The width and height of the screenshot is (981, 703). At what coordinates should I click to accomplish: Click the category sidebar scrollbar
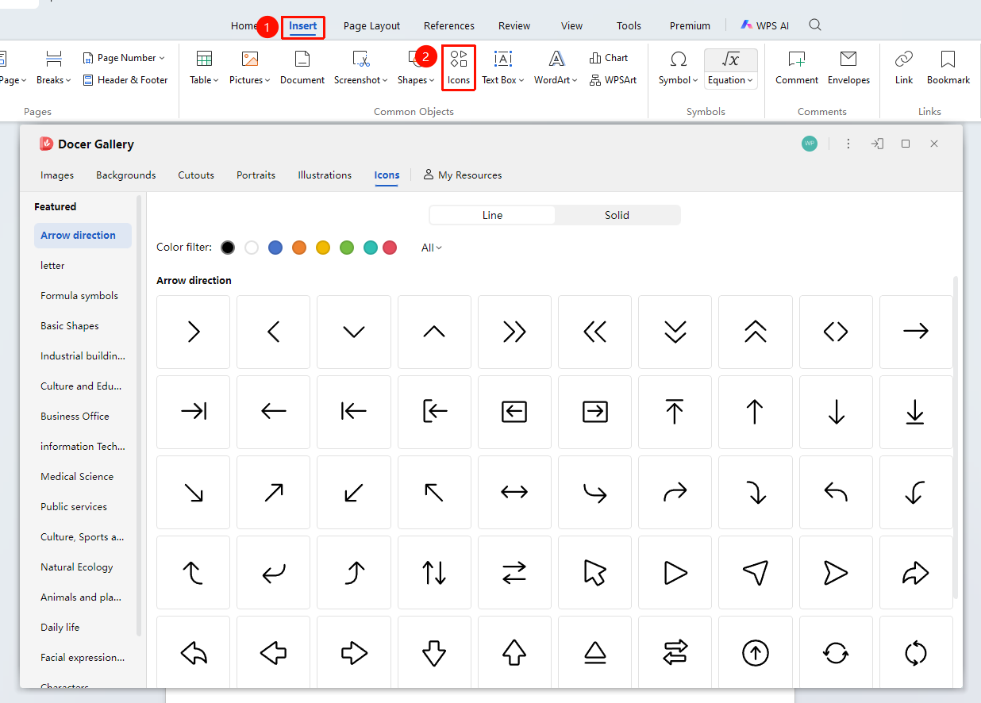140,416
